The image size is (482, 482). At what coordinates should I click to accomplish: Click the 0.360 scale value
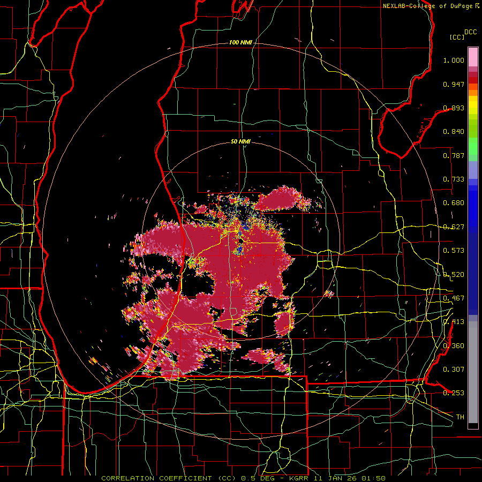point(454,346)
